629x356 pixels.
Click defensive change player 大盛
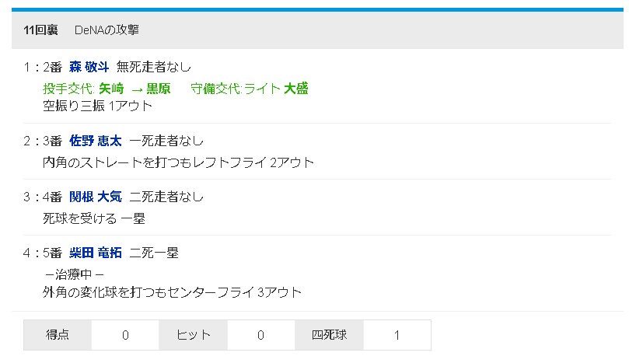pyautogui.click(x=295, y=89)
